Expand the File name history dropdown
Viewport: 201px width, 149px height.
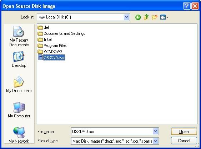tap(156, 131)
